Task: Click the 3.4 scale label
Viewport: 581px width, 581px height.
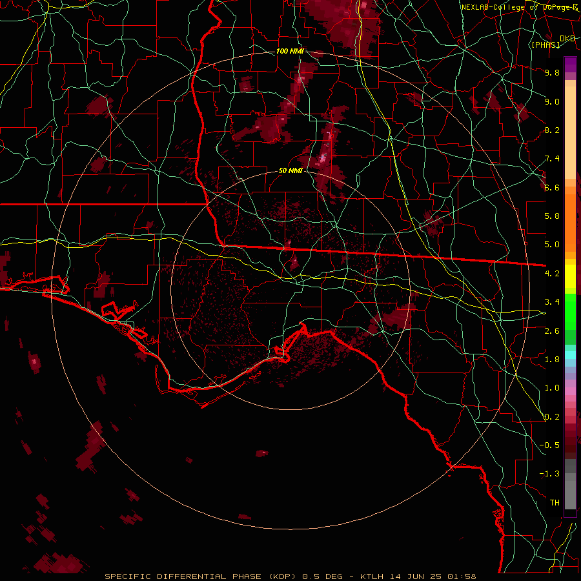Action: [552, 302]
